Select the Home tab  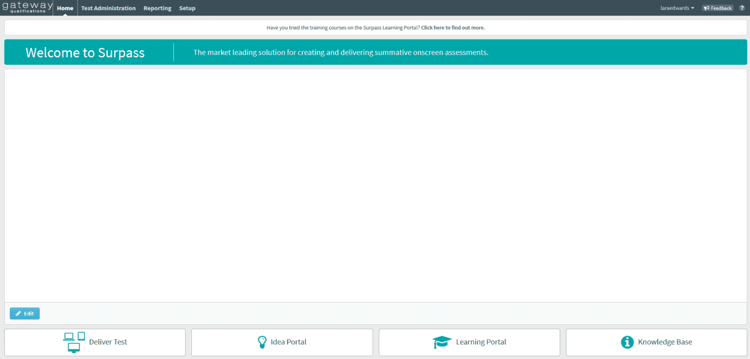tap(65, 8)
